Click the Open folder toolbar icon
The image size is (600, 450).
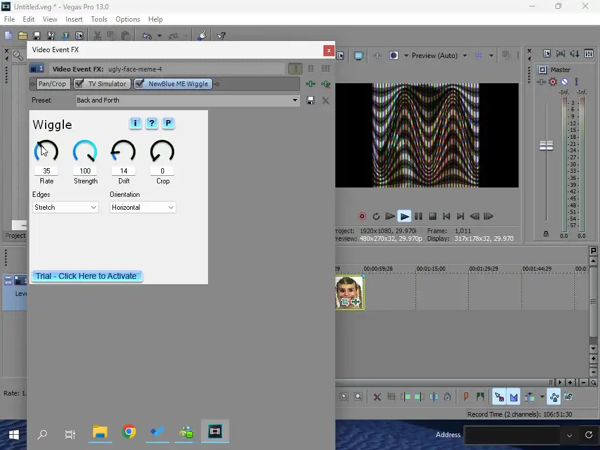coord(23,36)
